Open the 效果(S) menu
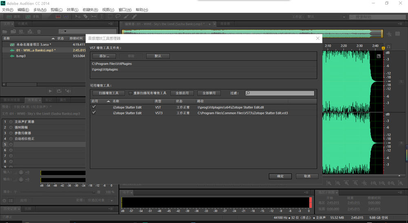 coord(72,10)
